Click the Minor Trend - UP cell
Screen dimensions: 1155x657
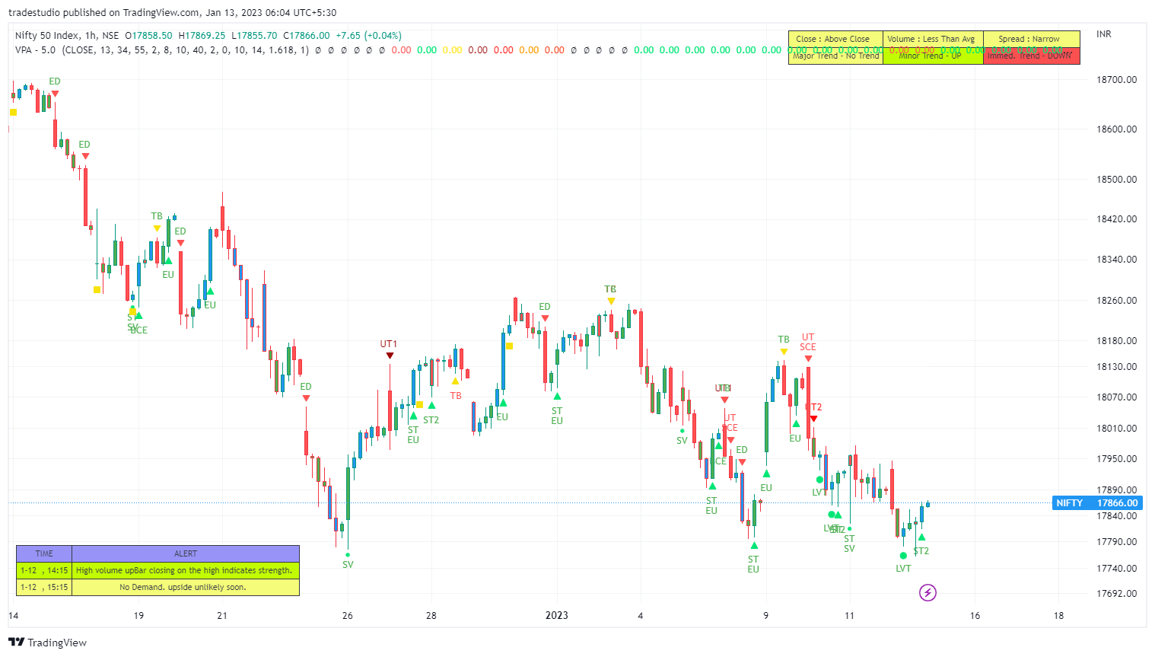[933, 56]
